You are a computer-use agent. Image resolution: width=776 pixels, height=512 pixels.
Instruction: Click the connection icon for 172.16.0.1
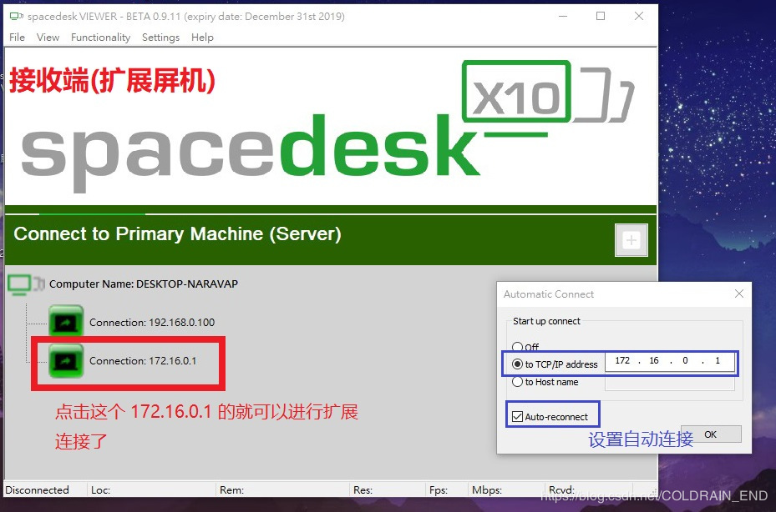pyautogui.click(x=66, y=361)
